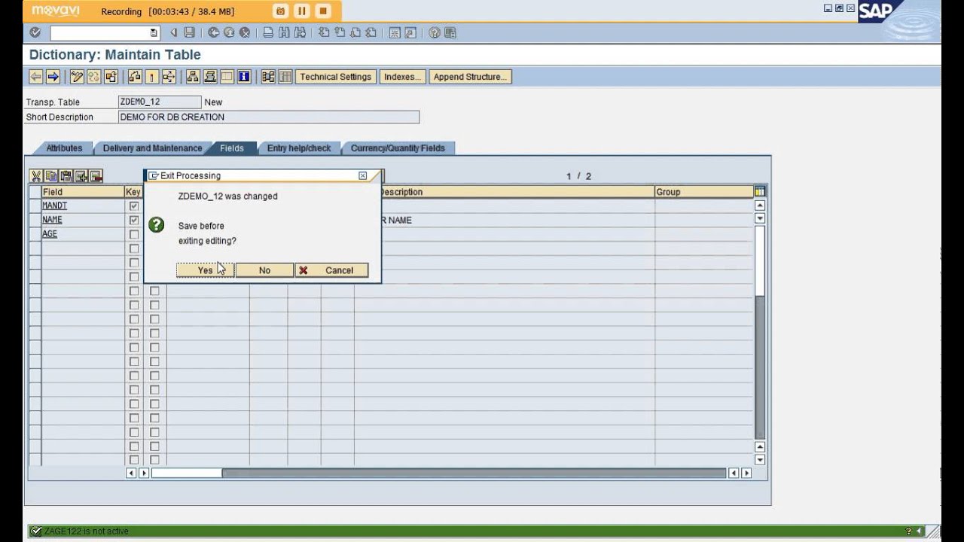Click Yes to save changes

pos(205,270)
